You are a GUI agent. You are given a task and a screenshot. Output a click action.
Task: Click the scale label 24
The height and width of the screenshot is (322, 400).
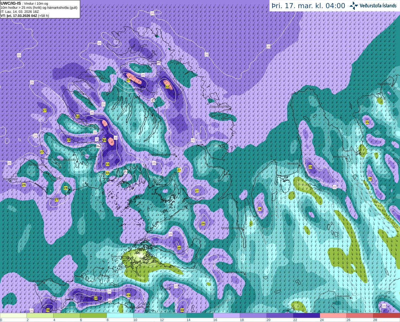coord(322,320)
